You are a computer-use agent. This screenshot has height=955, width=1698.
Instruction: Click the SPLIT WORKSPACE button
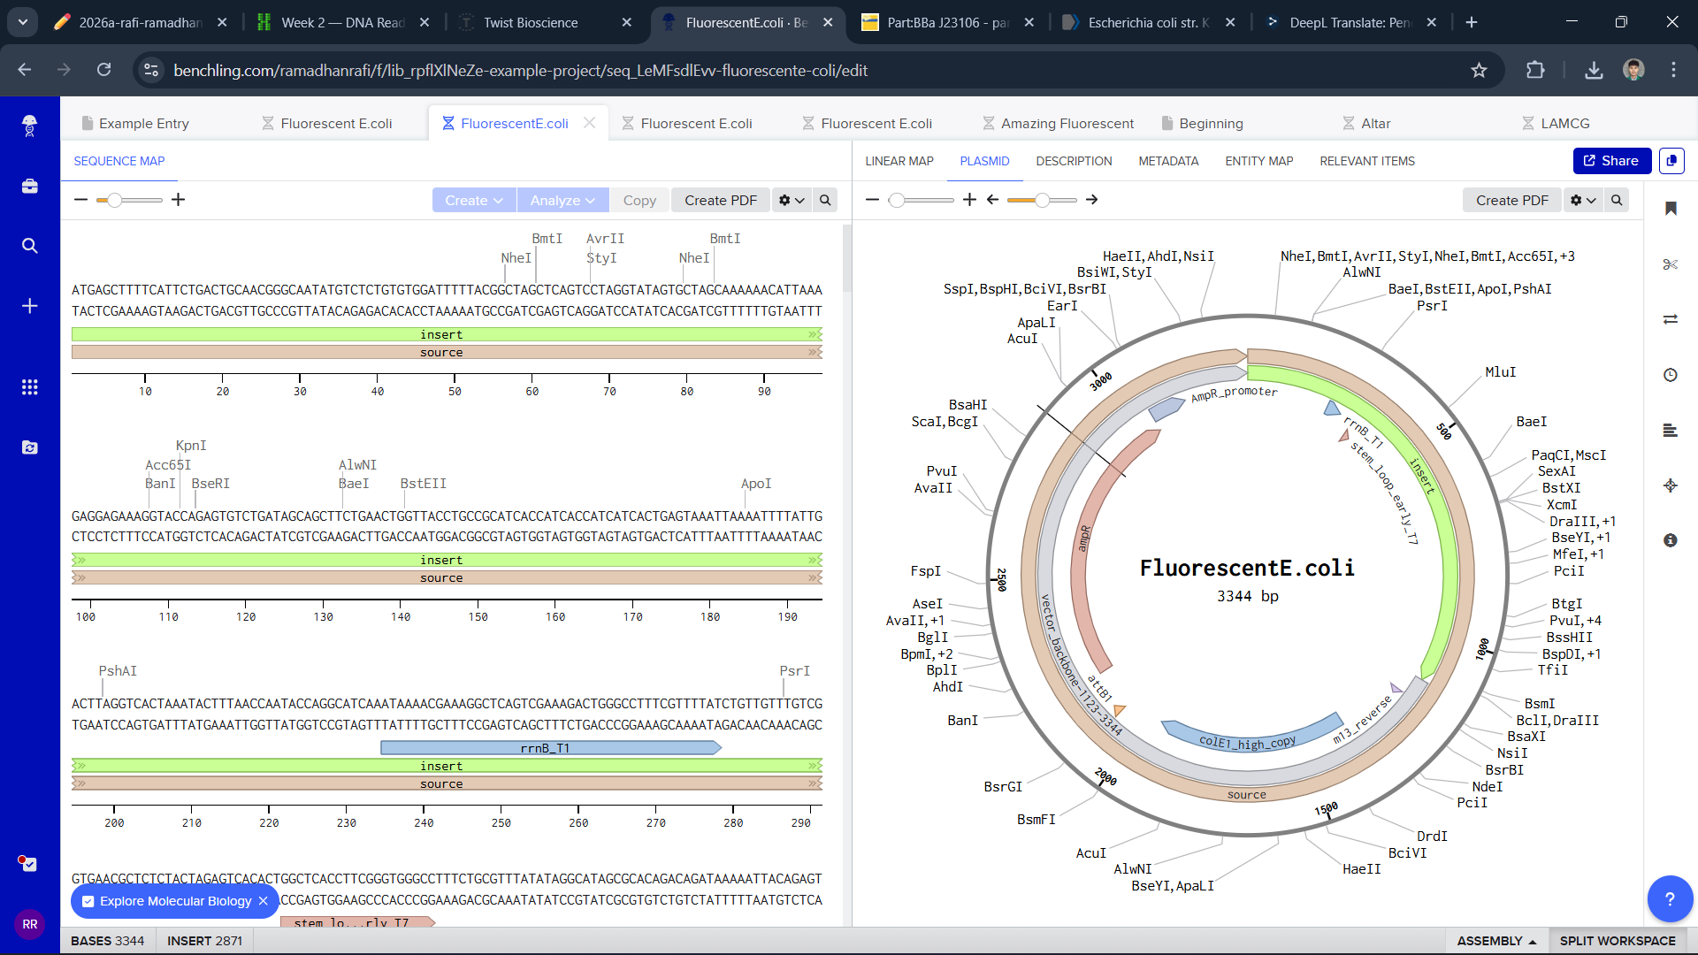(x=1617, y=941)
